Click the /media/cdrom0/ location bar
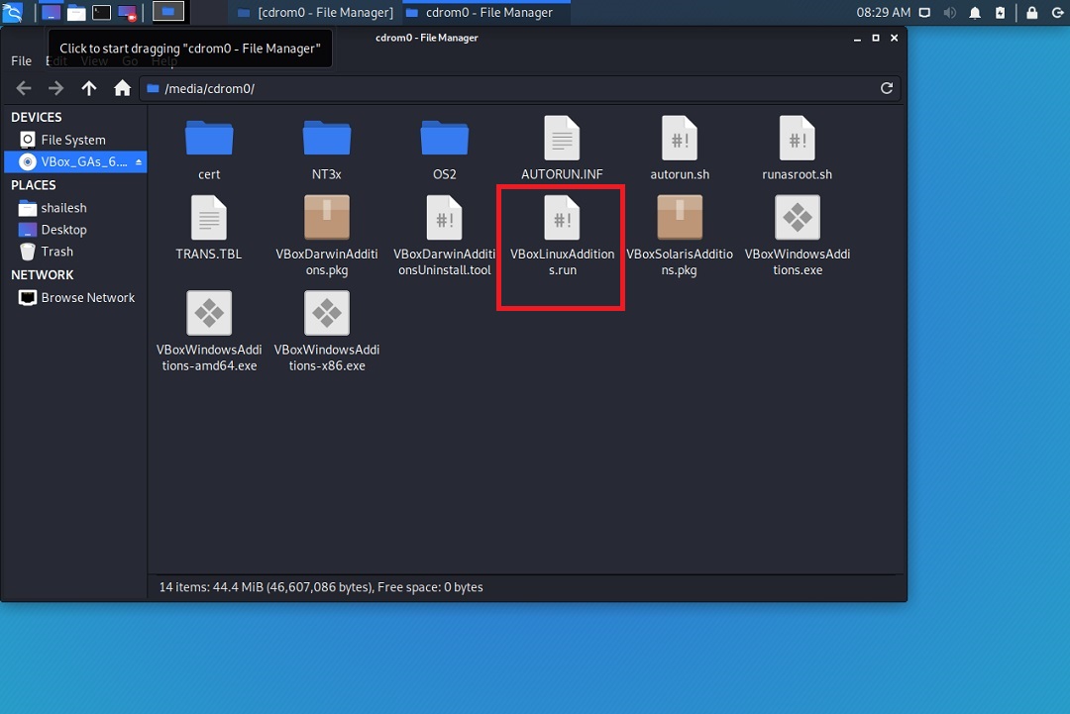Viewport: 1070px width, 714px height. [x=520, y=89]
